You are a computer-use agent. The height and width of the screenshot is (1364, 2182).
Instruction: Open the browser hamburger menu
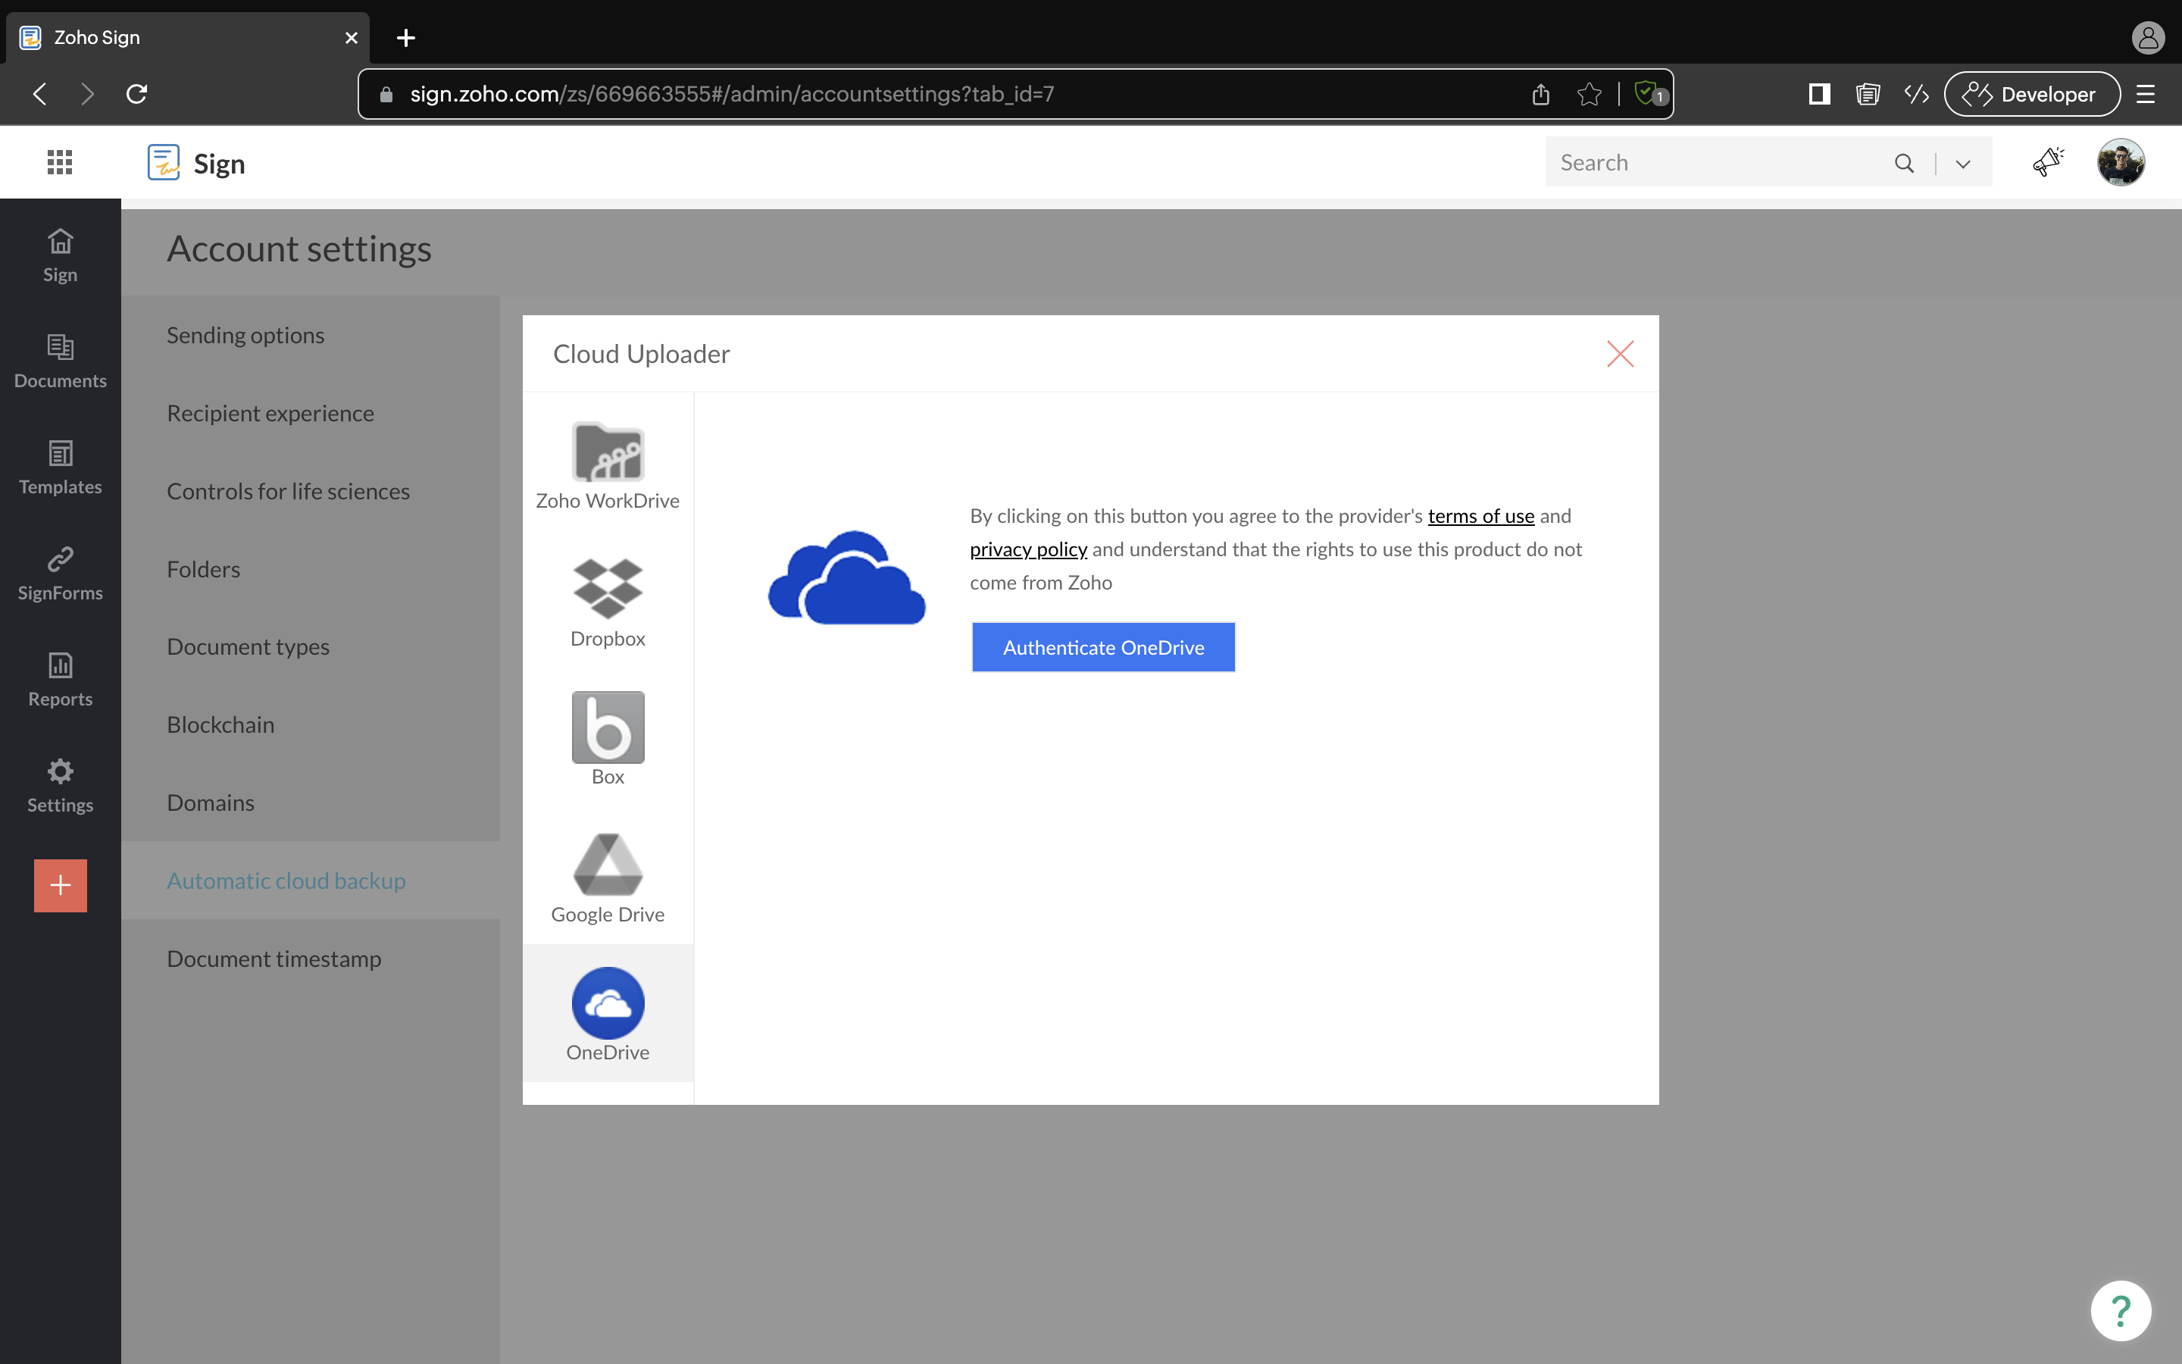pyautogui.click(x=2145, y=94)
